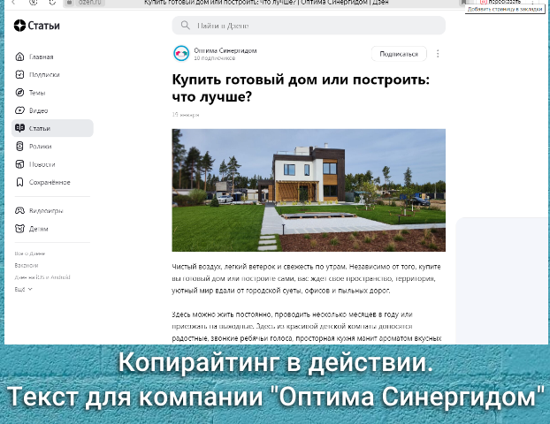Open the Оптима Синергидом channel avatar
The image size is (550, 424).
(181, 54)
